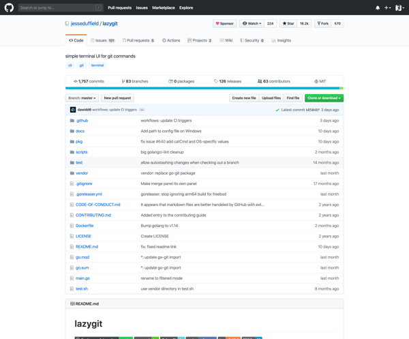View the 63 contributors
Screen dimensions: 409x339
tap(274, 81)
